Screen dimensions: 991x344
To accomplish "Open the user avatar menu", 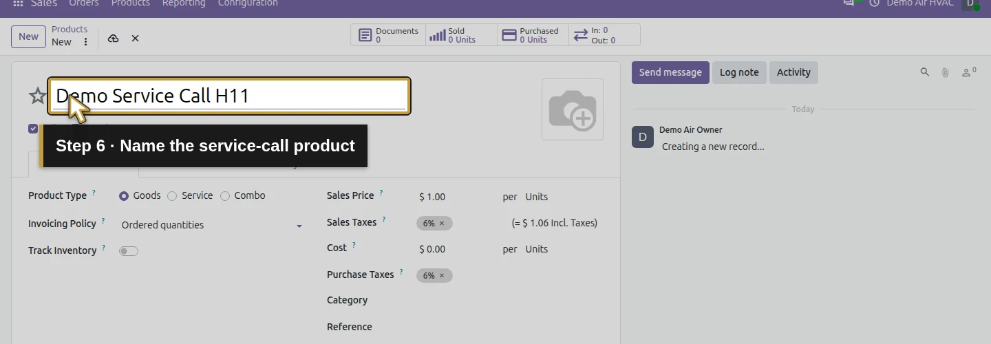I will [x=971, y=3].
